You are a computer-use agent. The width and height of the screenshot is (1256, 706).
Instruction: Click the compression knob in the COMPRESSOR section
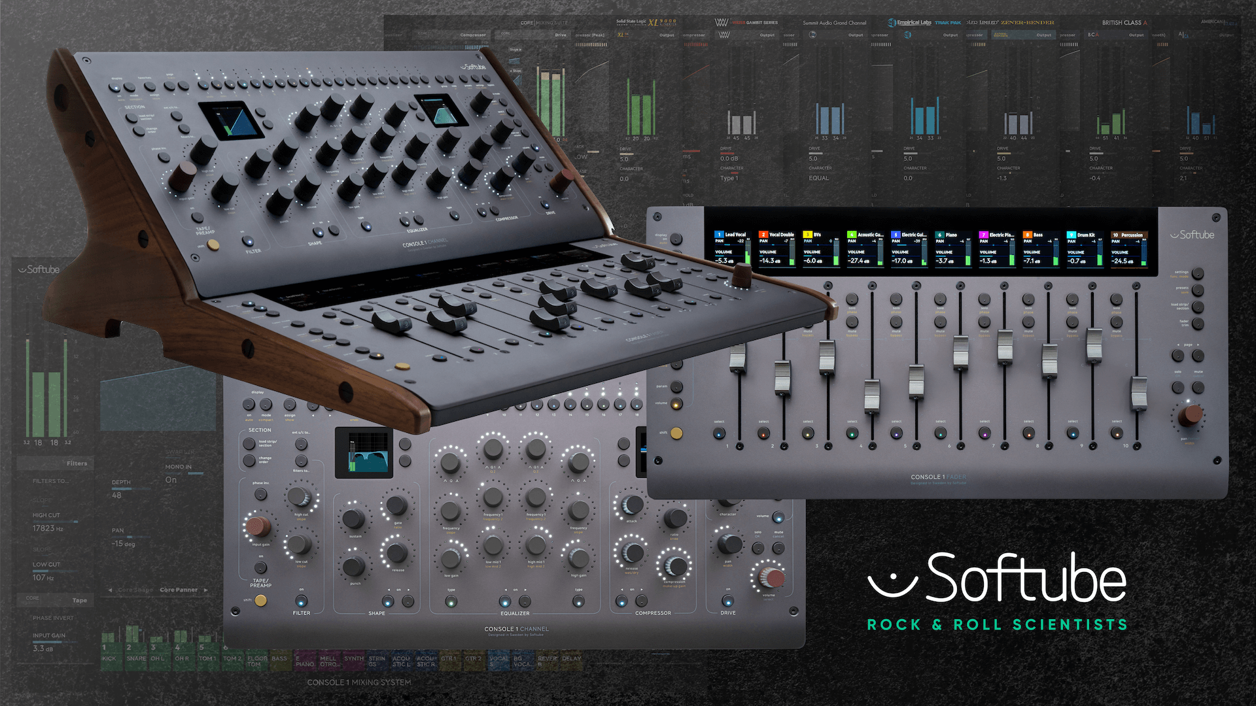[675, 565]
